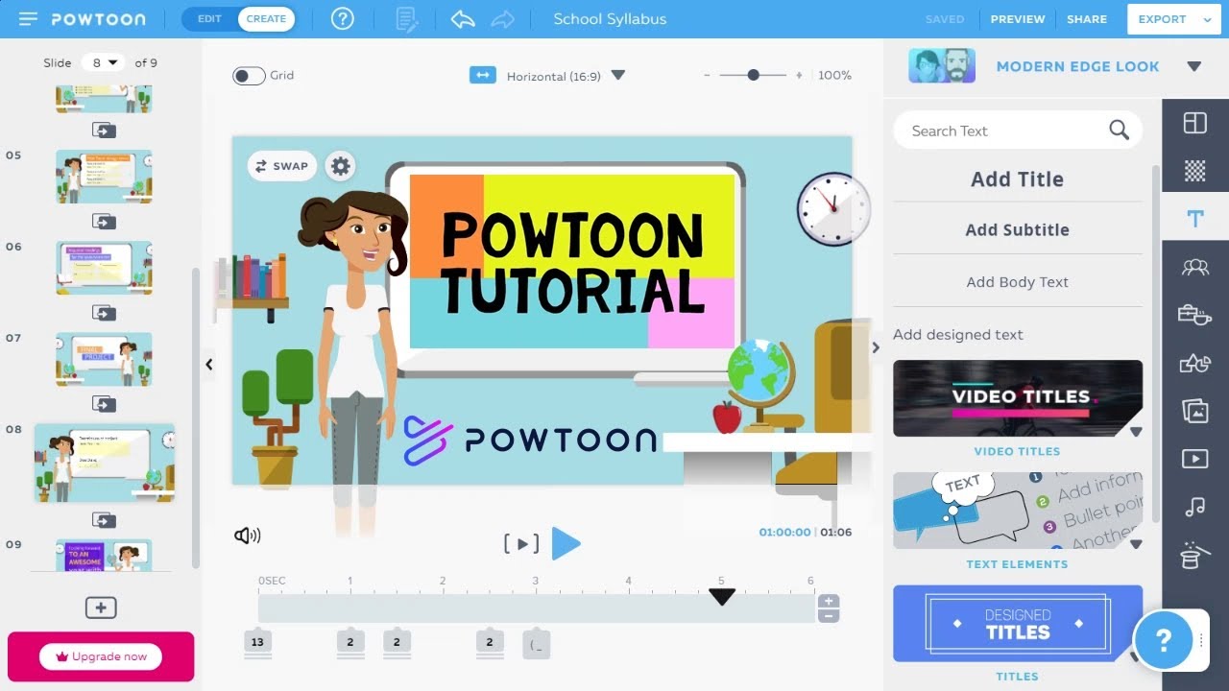
Task: Open slide number dropdown
Action: 104,62
